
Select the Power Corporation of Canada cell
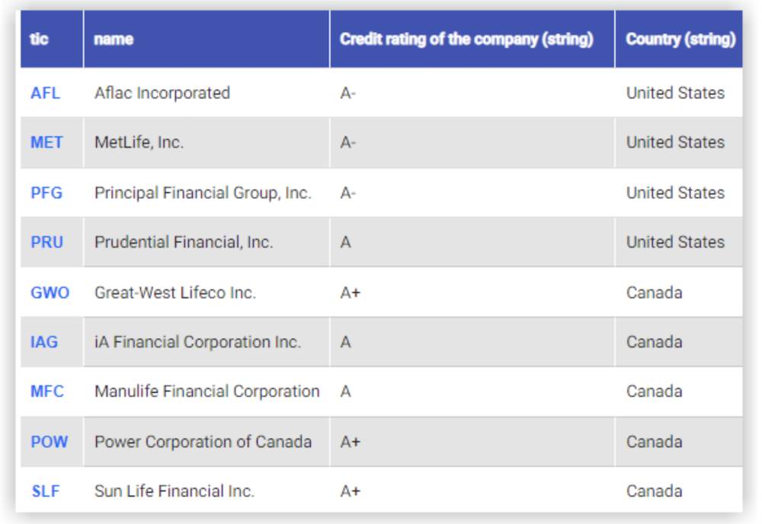coord(203,442)
